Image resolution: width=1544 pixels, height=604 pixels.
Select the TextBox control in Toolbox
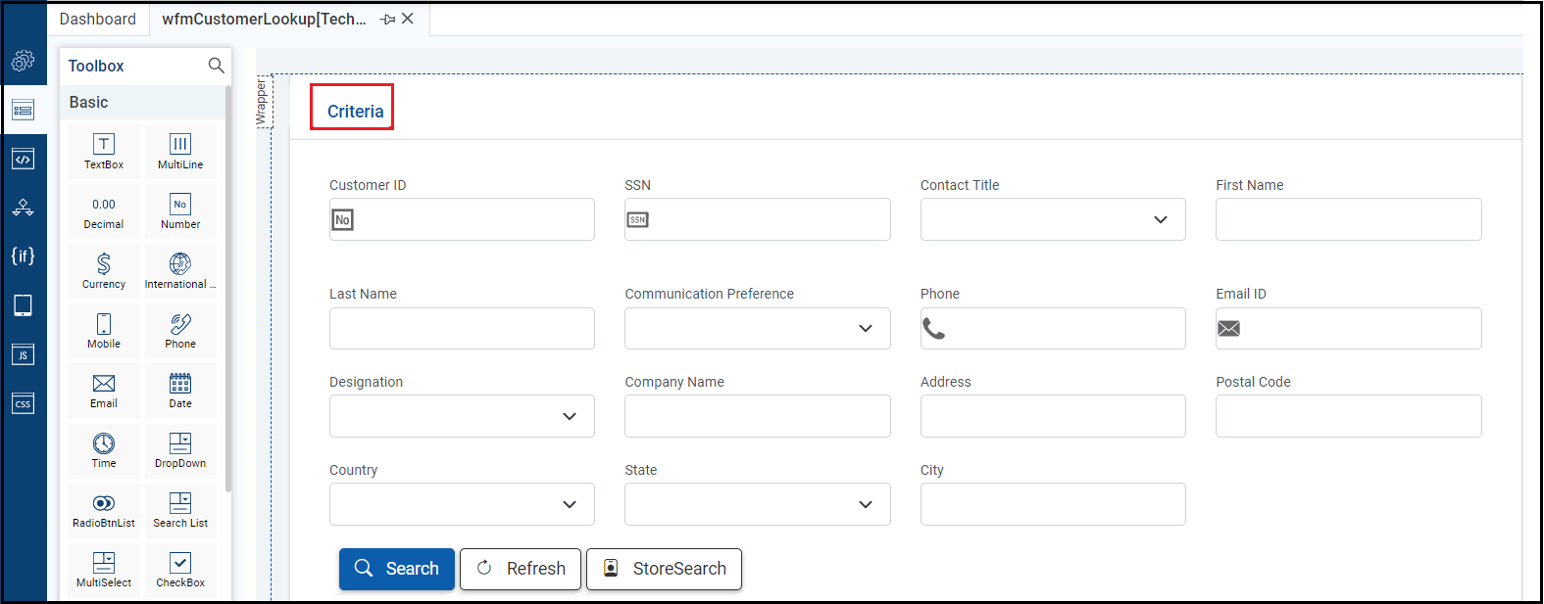pyautogui.click(x=104, y=151)
